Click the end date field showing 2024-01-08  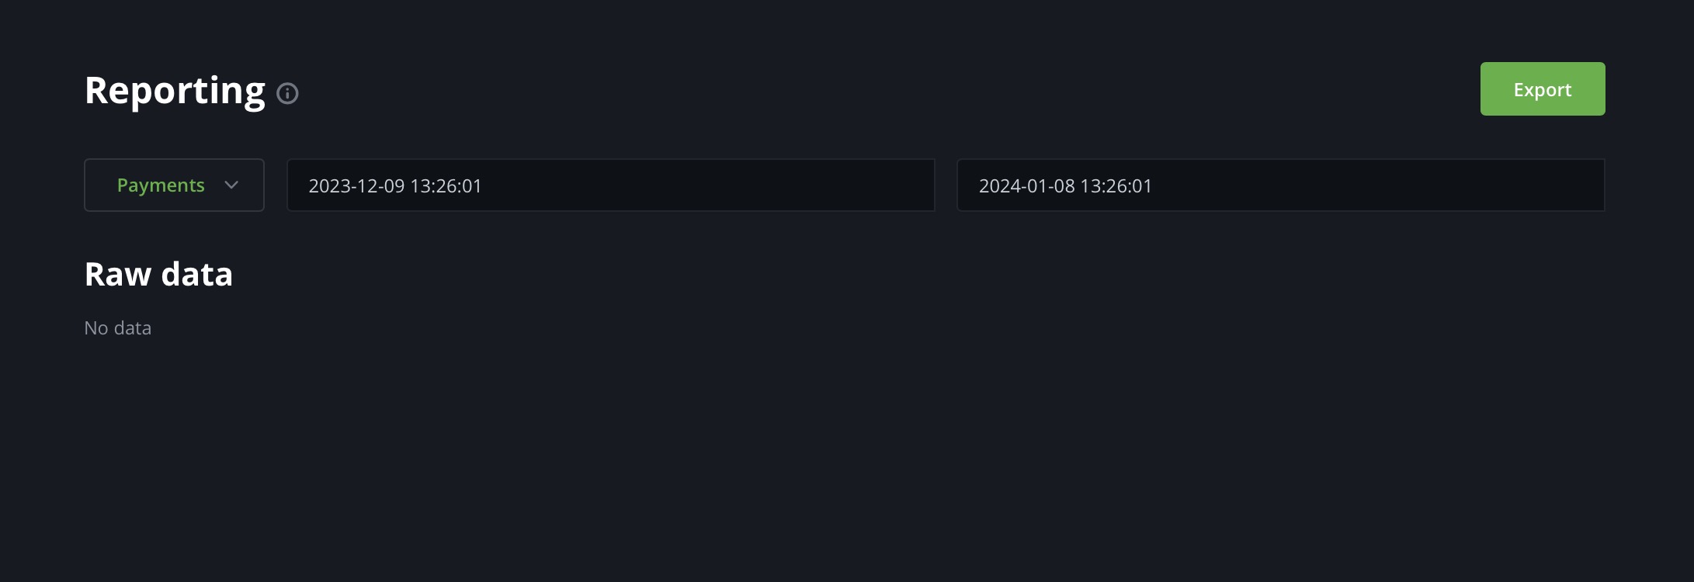point(1280,185)
